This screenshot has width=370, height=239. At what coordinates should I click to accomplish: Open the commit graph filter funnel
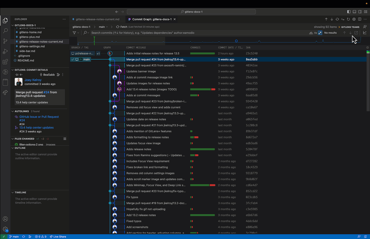74,33
